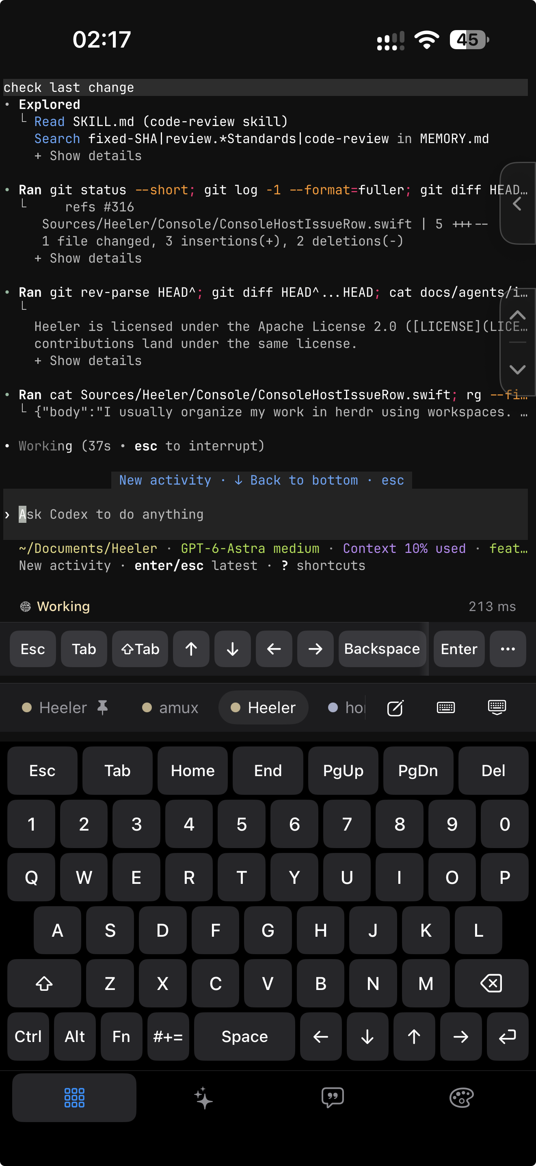Tap the right arrow in the shortcut row

coord(316,648)
